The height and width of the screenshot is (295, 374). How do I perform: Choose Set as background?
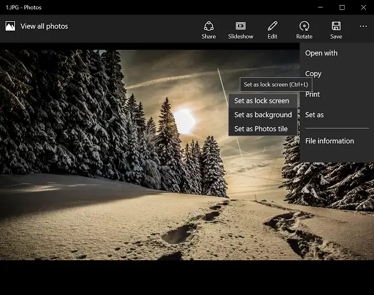[x=263, y=115]
